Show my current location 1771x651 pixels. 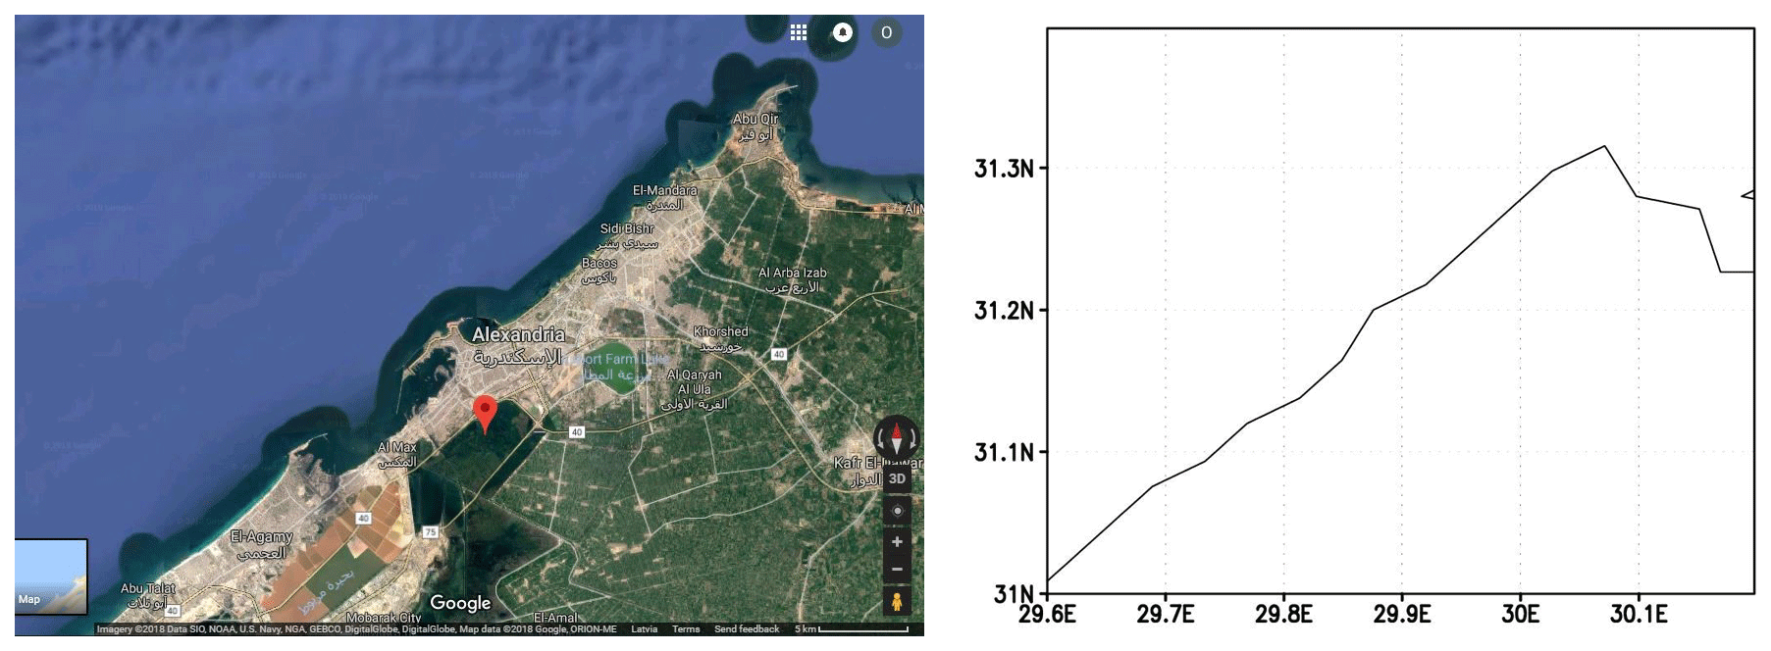point(897,511)
